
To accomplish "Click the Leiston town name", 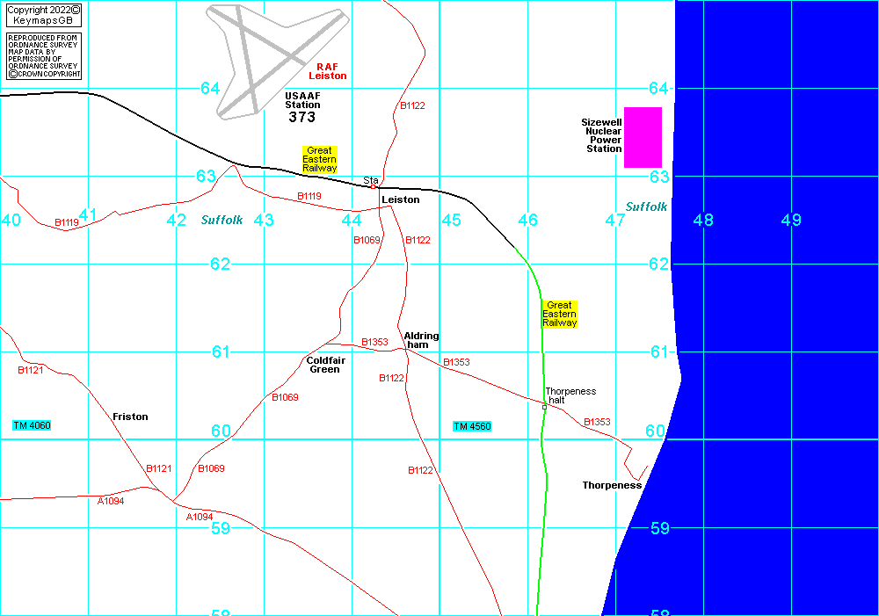I will click(400, 200).
